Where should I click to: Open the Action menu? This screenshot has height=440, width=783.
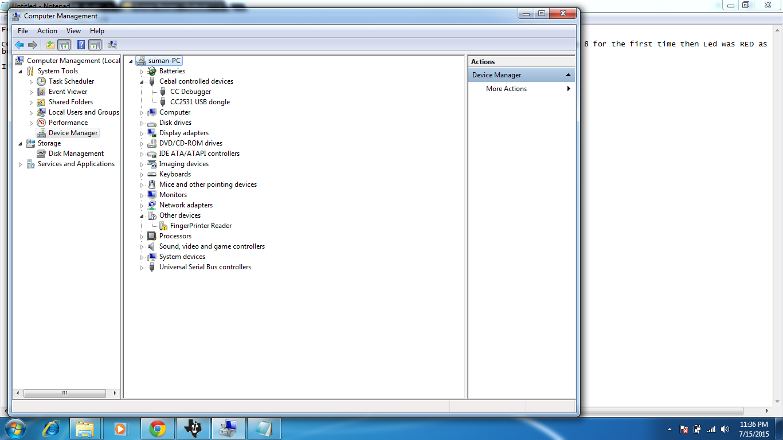coord(47,30)
